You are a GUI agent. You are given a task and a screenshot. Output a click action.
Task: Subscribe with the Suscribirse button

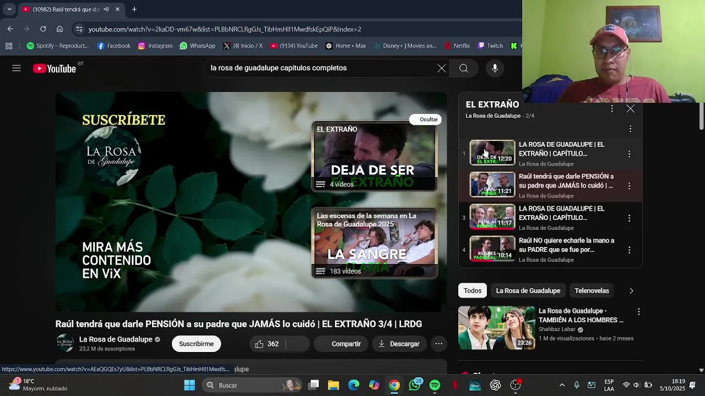(x=196, y=344)
